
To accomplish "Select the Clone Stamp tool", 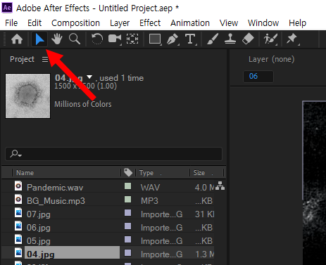I will [x=230, y=39].
